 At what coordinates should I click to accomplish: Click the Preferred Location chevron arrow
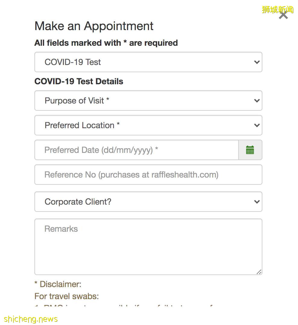pos(257,125)
